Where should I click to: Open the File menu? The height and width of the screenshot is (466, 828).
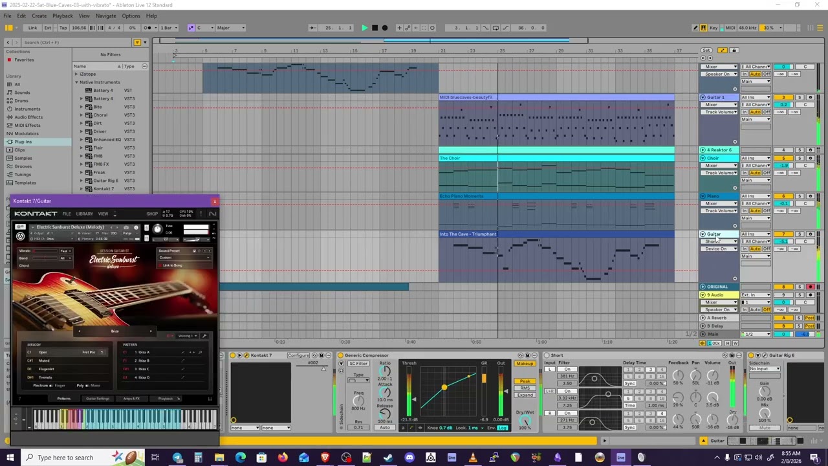click(x=7, y=16)
